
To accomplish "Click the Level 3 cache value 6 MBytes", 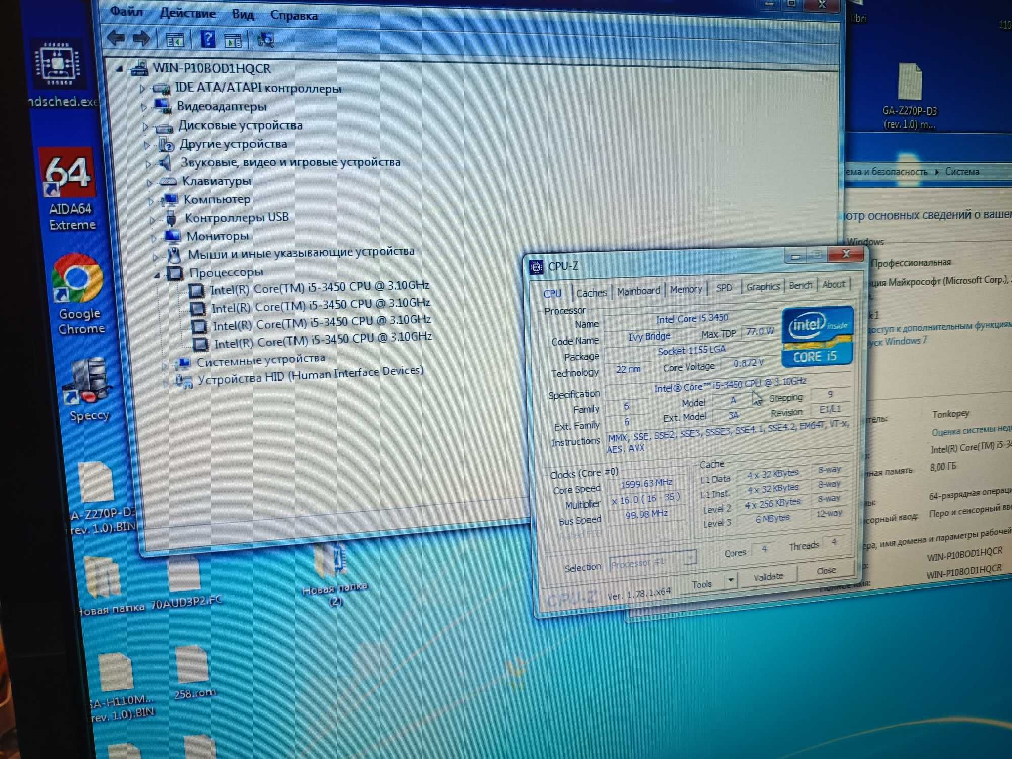I will (x=773, y=518).
